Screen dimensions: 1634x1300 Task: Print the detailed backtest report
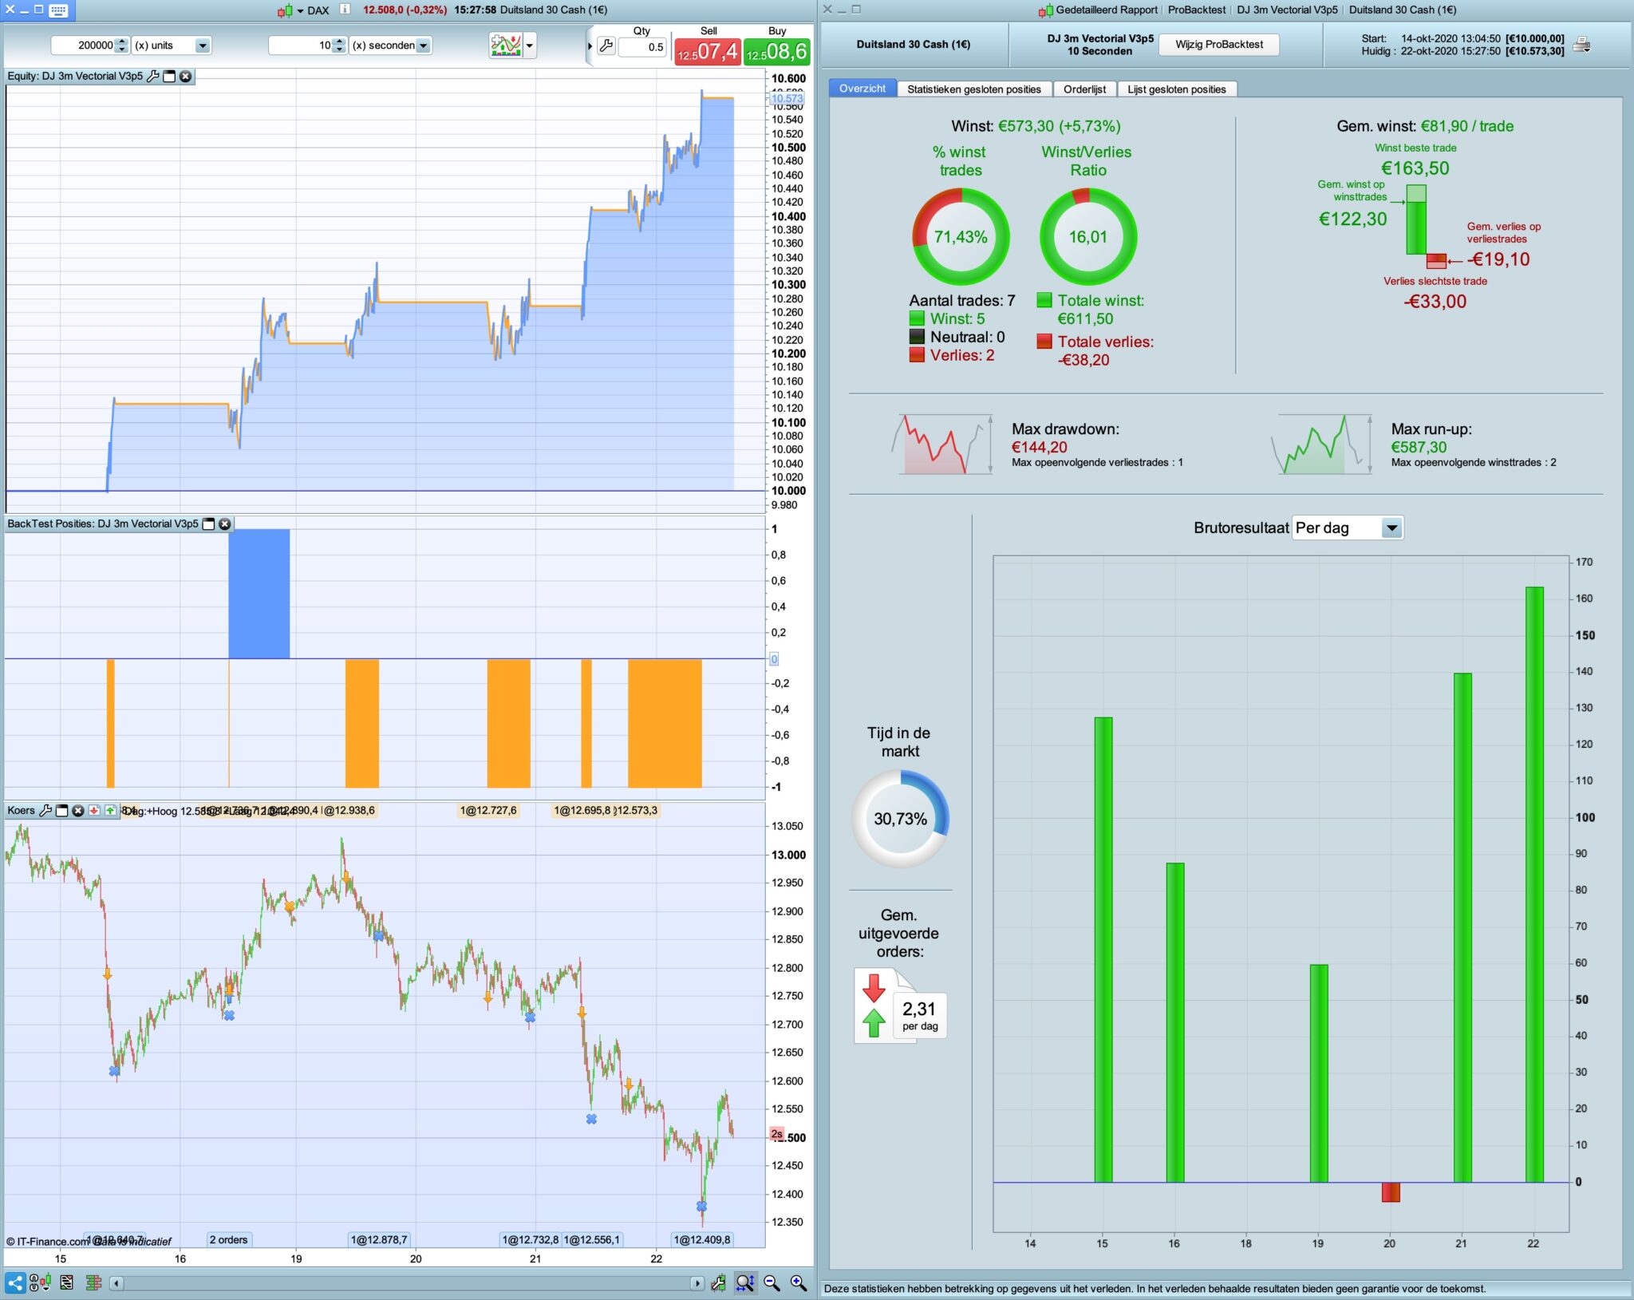[x=1581, y=45]
